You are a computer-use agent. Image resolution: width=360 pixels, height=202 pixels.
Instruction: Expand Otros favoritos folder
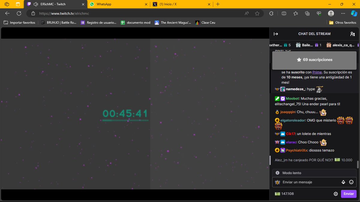pos(343,22)
